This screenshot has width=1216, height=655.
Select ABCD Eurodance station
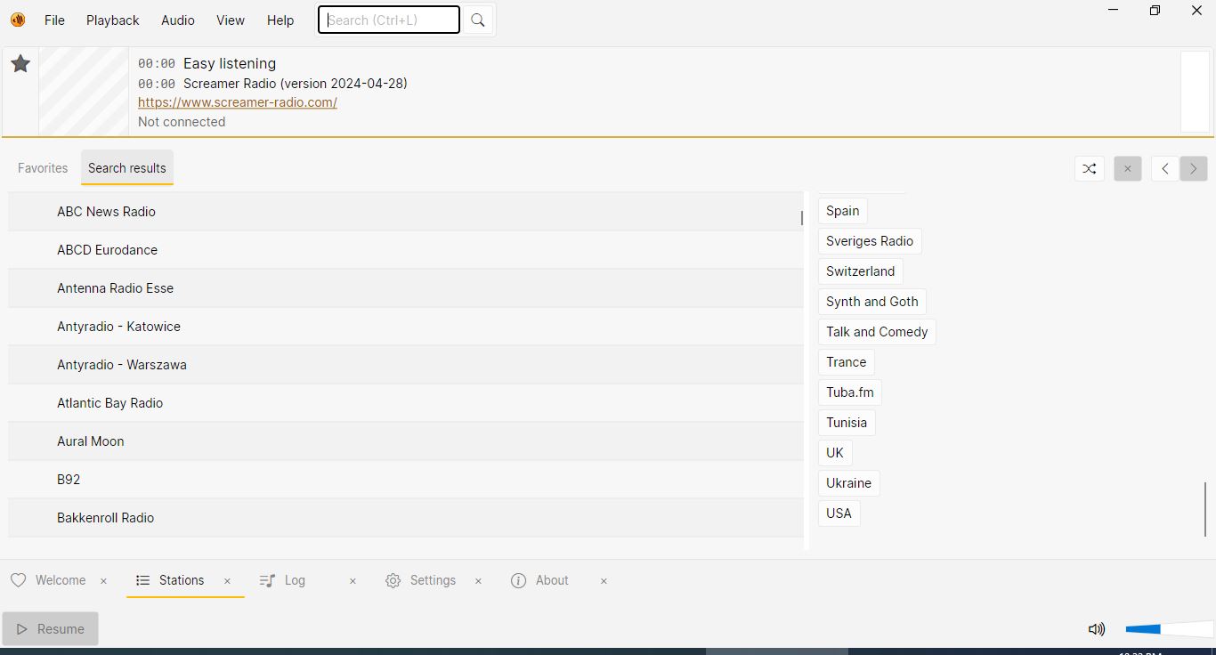pos(406,250)
